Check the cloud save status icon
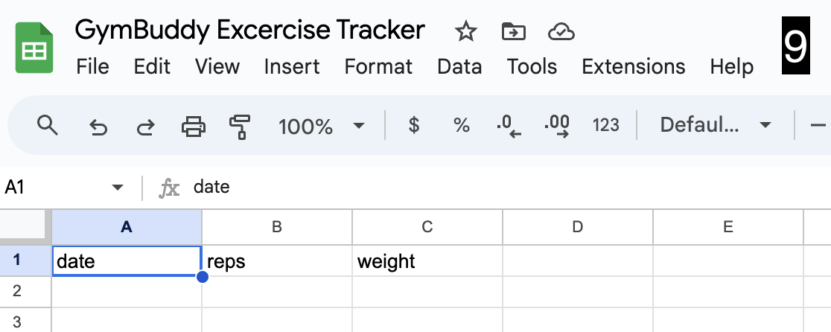This screenshot has height=332, width=831. tap(561, 33)
